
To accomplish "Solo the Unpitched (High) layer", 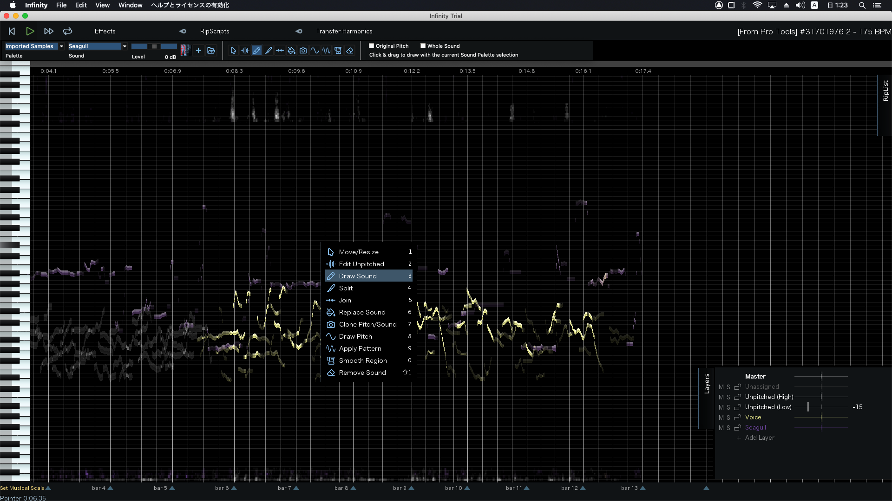I will point(728,397).
